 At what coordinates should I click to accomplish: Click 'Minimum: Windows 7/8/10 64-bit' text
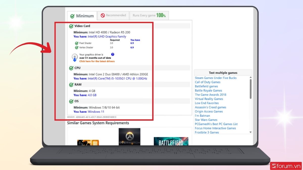(x=96, y=108)
